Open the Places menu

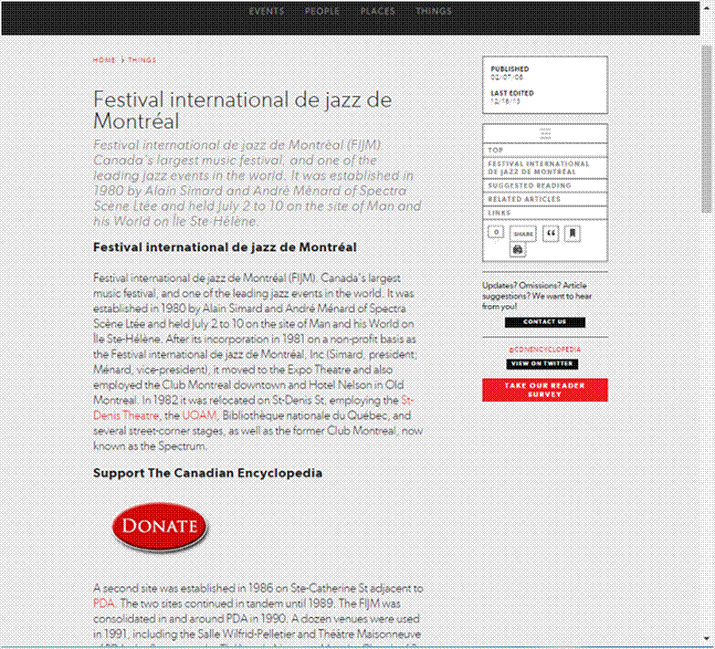pyautogui.click(x=378, y=12)
